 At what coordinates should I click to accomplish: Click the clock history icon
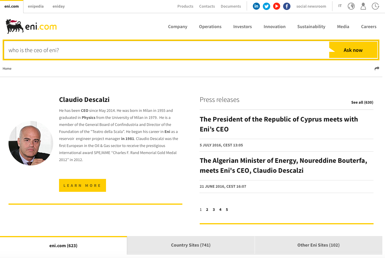[375, 6]
